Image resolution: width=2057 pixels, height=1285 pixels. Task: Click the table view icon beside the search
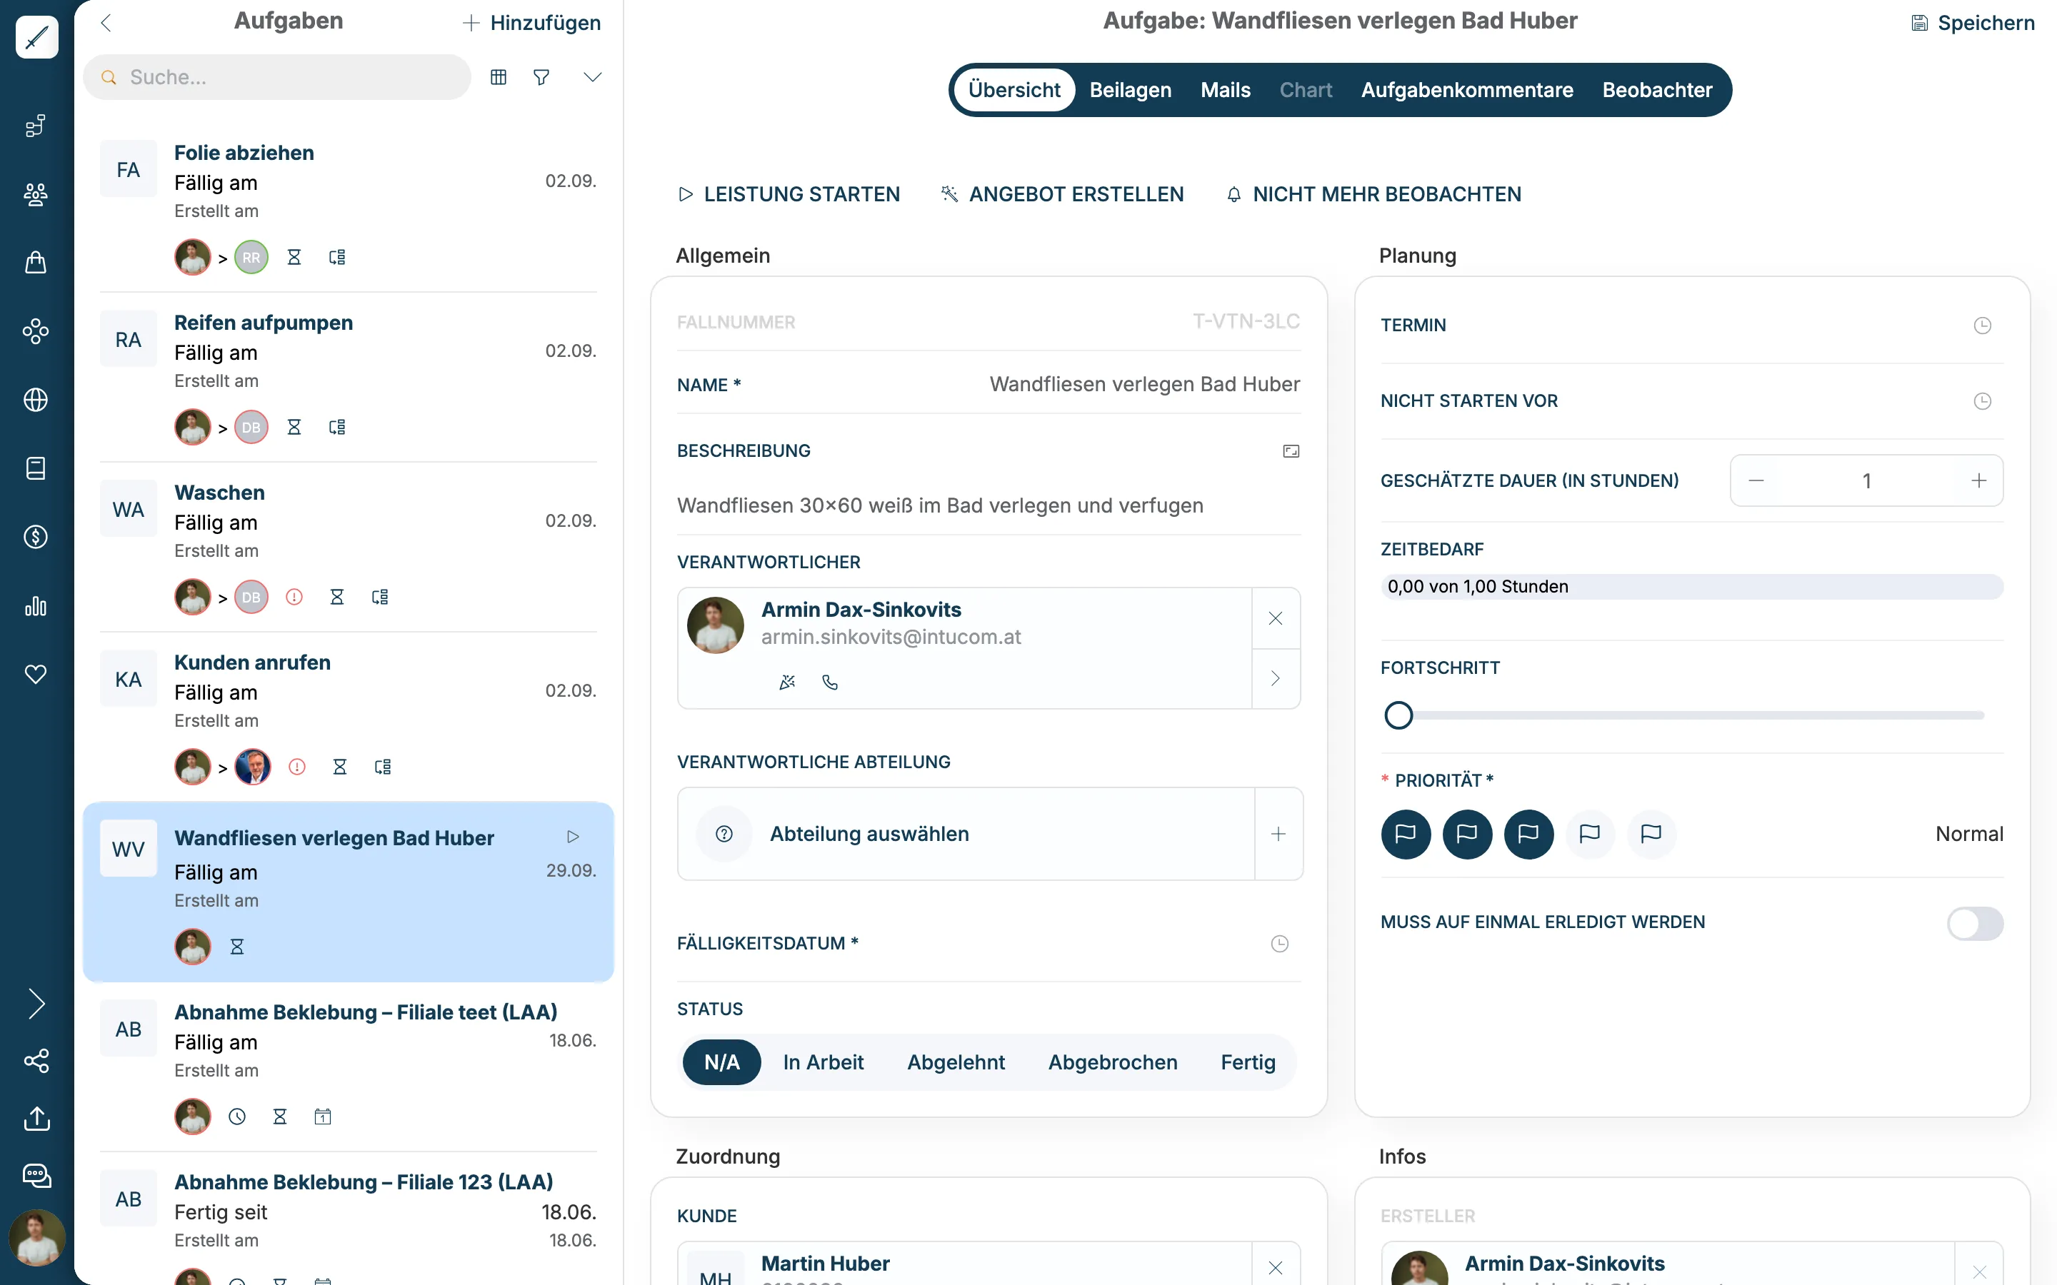[499, 77]
